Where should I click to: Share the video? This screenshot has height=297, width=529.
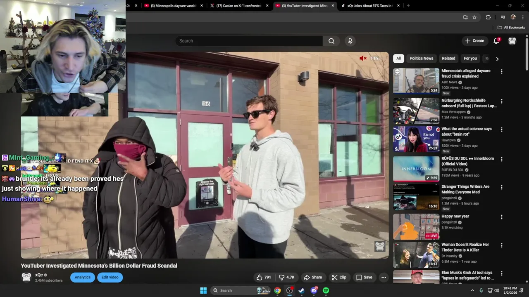(312, 277)
